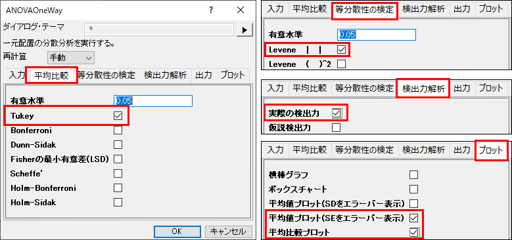Select 検出力解析 tab in middle-right panel
The height and width of the screenshot is (240, 512).
(423, 88)
